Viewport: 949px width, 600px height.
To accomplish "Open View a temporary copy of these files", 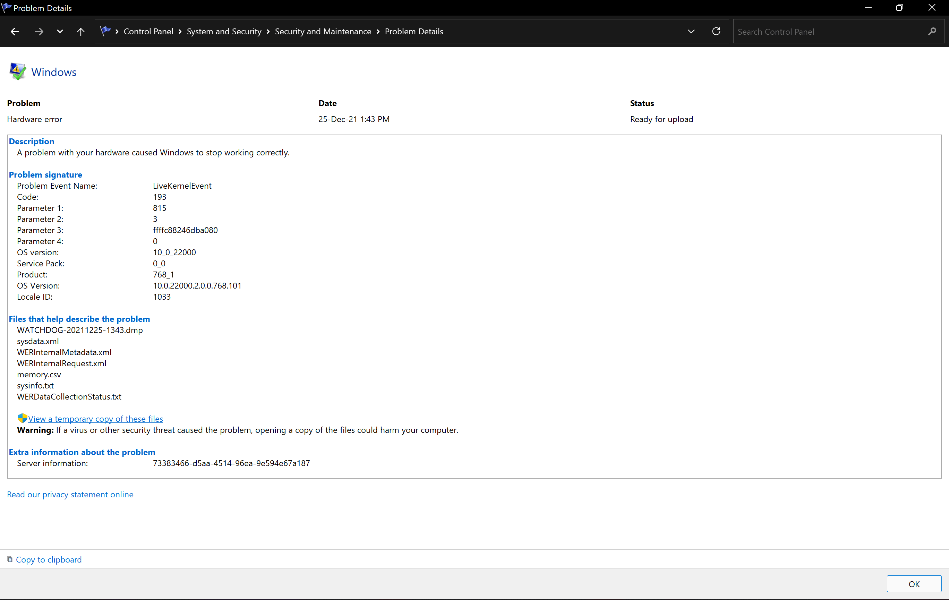I will 95,419.
